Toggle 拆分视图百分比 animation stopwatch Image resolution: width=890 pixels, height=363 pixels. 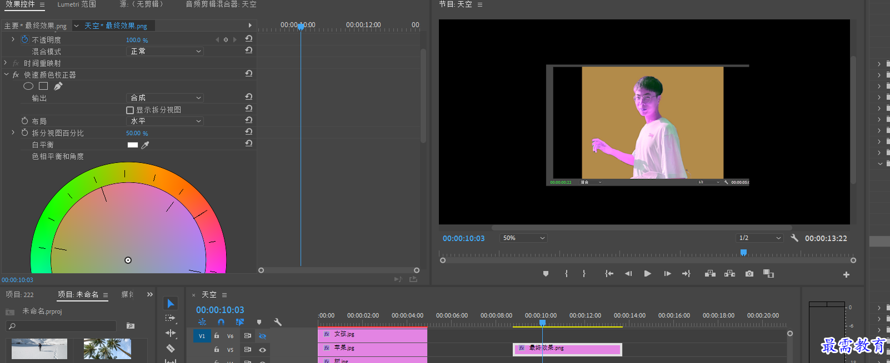click(x=24, y=132)
